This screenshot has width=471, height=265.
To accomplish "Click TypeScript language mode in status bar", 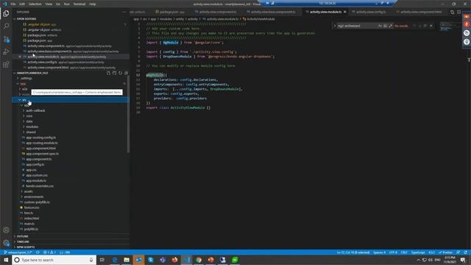I will coord(418,252).
